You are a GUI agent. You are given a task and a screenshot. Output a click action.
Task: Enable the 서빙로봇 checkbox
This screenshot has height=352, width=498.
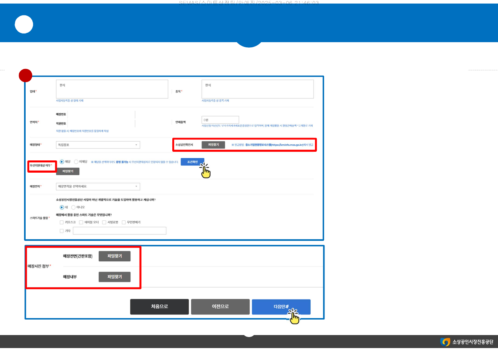(x=104, y=222)
